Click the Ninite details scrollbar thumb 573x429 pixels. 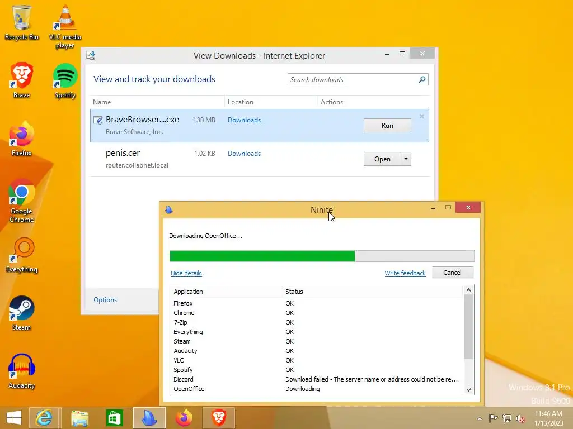(468, 327)
